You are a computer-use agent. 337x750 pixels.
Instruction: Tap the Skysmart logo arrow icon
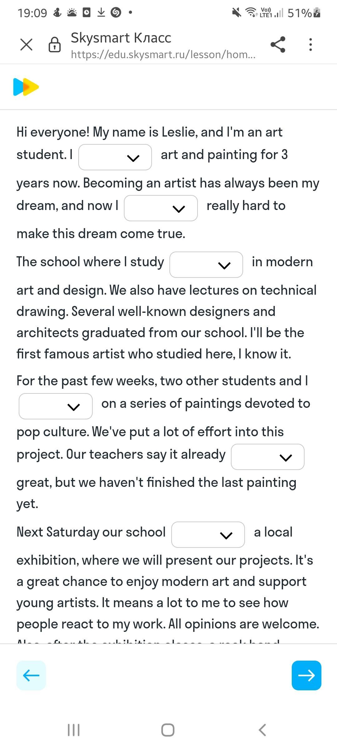[26, 87]
